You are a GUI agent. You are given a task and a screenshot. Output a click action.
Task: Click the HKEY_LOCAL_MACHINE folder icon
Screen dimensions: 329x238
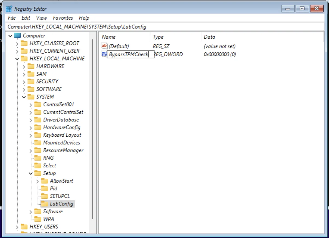point(24,58)
